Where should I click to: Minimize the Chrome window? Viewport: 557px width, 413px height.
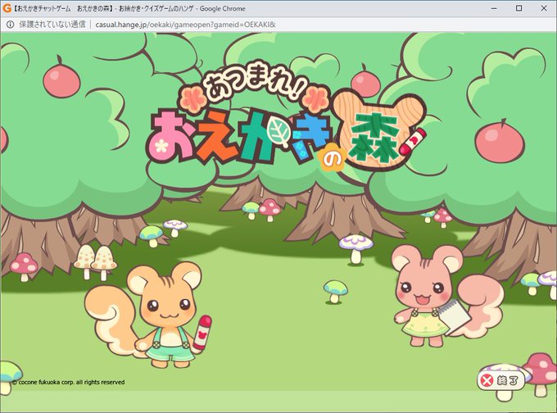[494, 8]
